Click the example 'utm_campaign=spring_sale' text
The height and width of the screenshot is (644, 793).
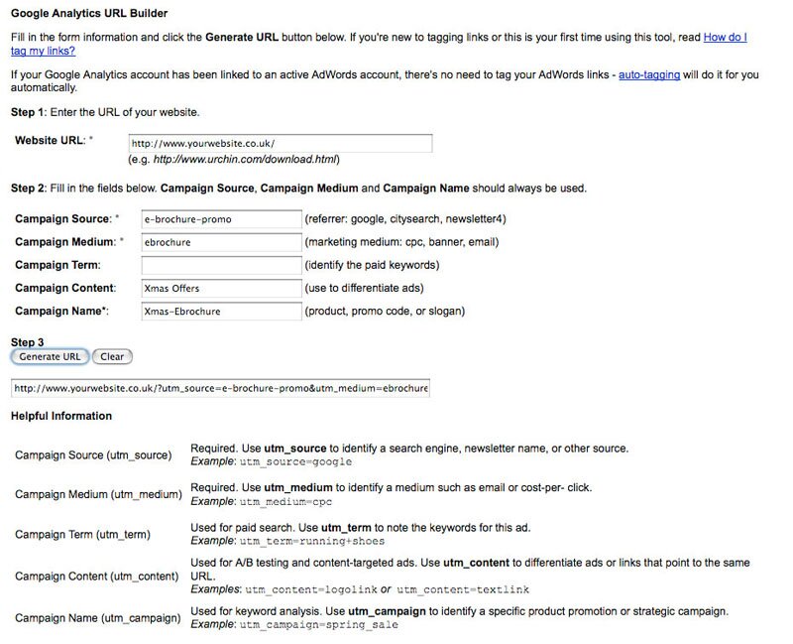[318, 625]
